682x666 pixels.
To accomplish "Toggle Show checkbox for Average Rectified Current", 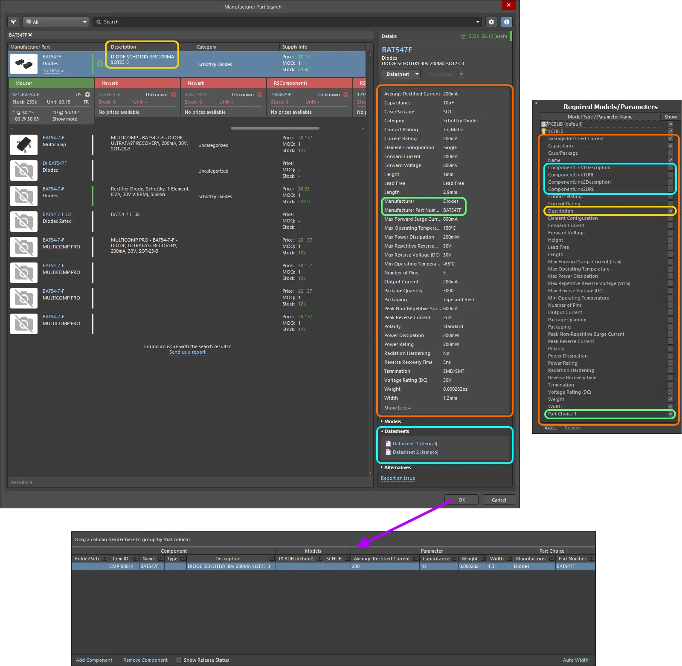I will [x=670, y=138].
